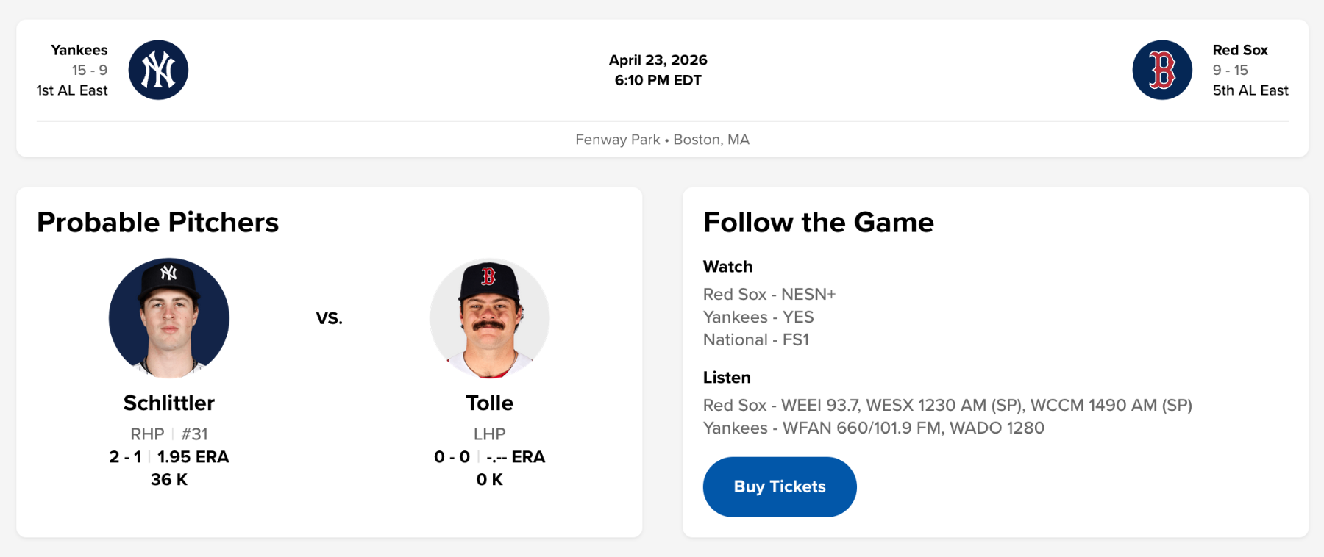Click the Red Sox team name
1324x557 pixels.
[1239, 50]
